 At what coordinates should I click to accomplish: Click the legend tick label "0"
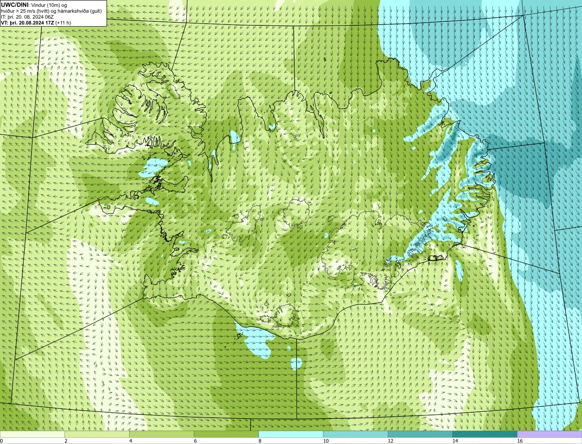pyautogui.click(x=2, y=441)
